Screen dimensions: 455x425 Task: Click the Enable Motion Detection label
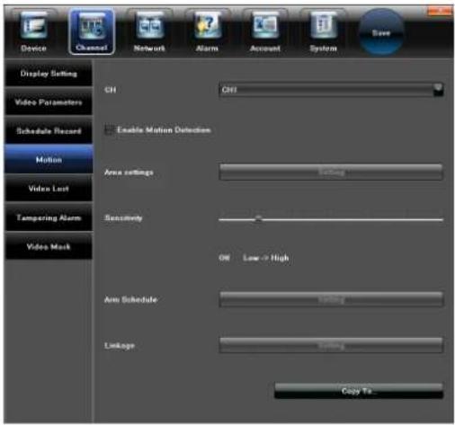164,130
